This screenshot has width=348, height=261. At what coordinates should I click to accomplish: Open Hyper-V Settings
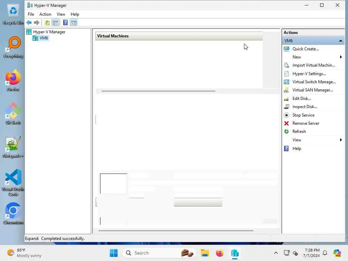[309, 74]
